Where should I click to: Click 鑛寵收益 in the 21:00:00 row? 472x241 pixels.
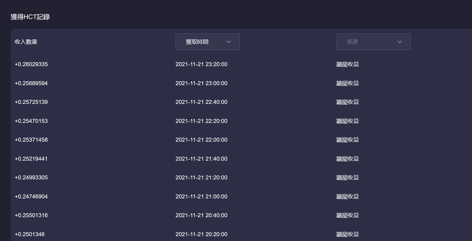(x=348, y=197)
